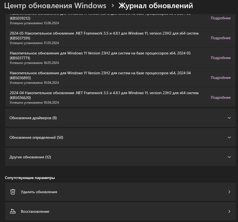Click Подробнее next to KB5036893

[x=221, y=78]
